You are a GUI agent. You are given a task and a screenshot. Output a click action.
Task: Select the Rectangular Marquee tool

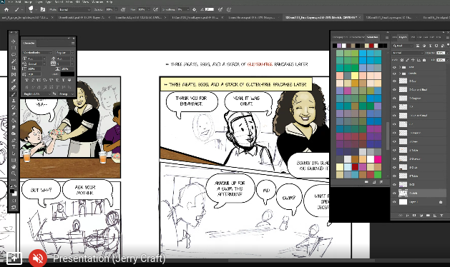14,48
